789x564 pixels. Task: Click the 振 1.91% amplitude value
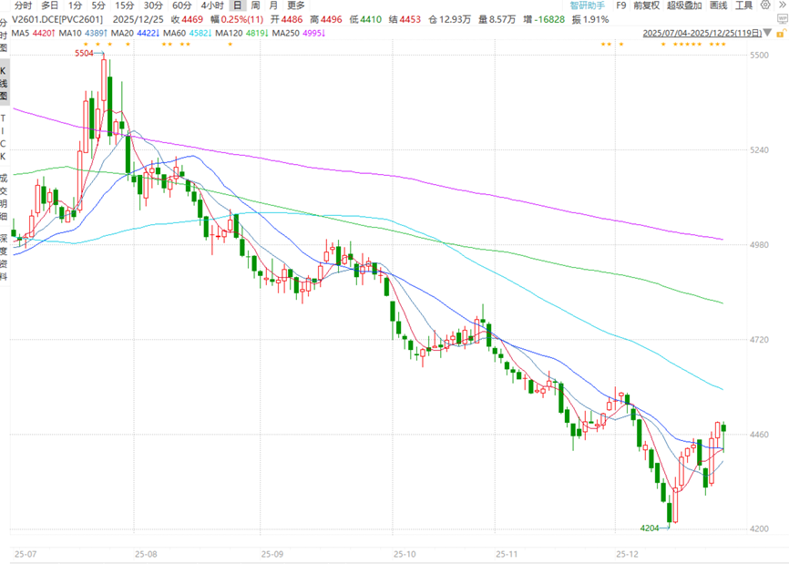pos(590,20)
